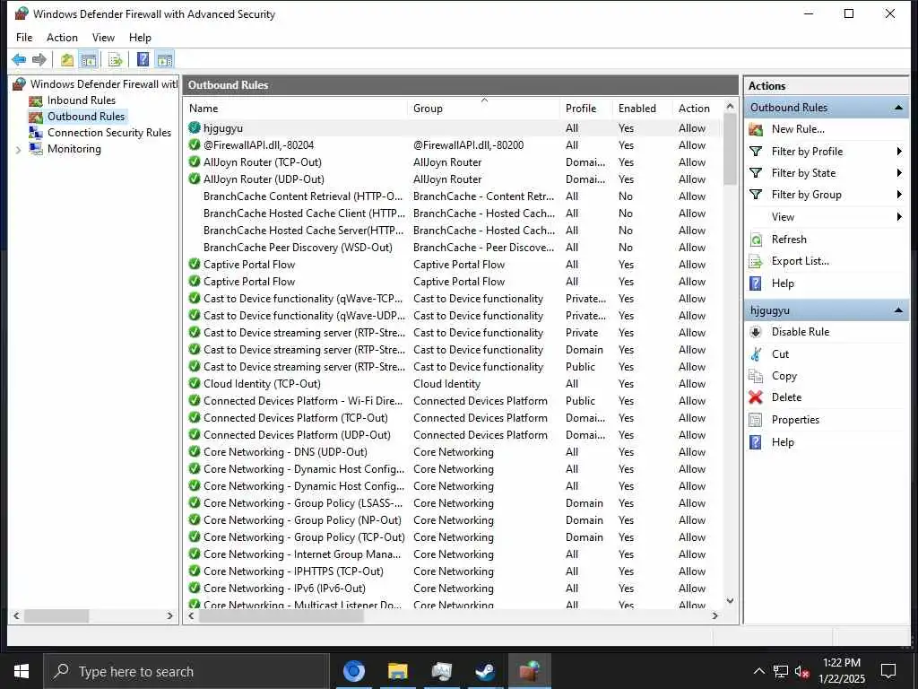Click the network tray icon
Image resolution: width=918 pixels, height=689 pixels.
(781, 671)
